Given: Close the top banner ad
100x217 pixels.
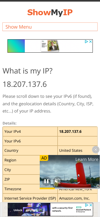Looking at the screenshot, I should 90,41.
